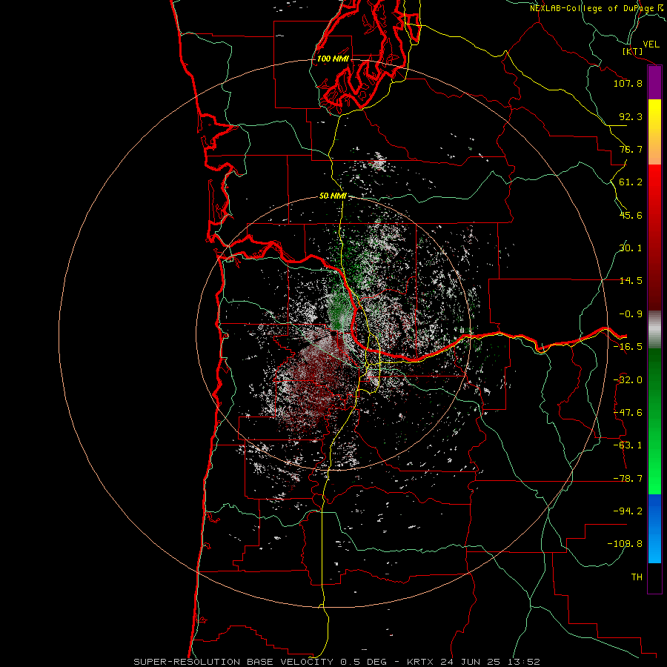Select the 14.5 velocity scale value
The width and height of the screenshot is (667, 667).
click(x=631, y=281)
